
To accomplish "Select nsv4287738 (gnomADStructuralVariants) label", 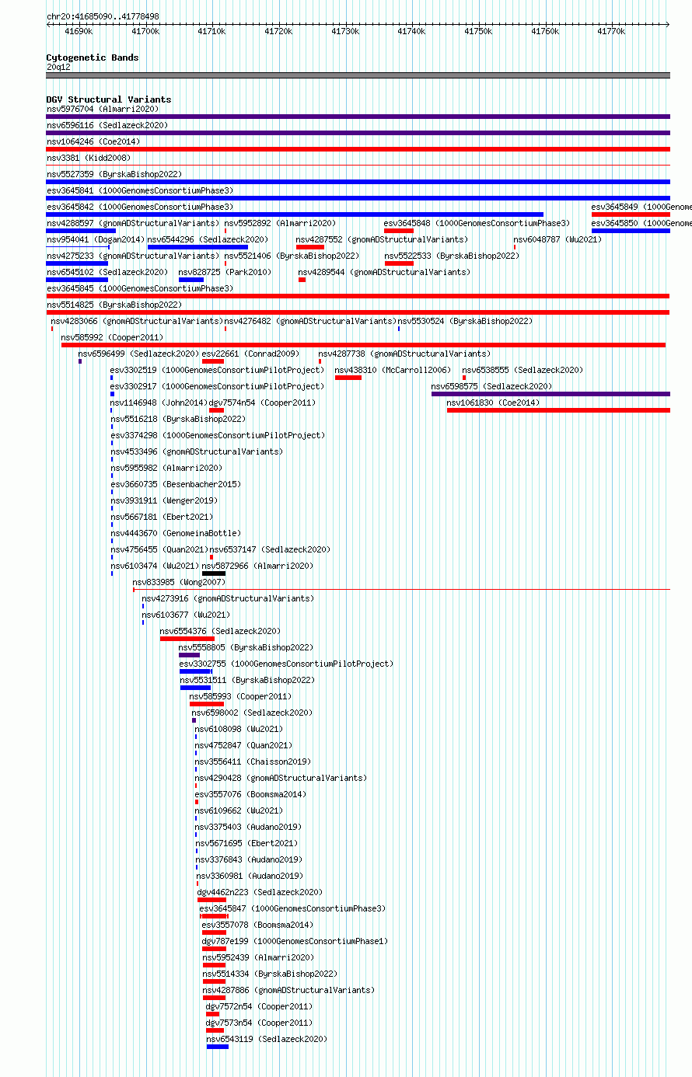I will (x=404, y=354).
